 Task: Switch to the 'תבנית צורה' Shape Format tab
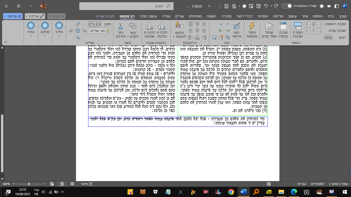[x=105, y=16]
